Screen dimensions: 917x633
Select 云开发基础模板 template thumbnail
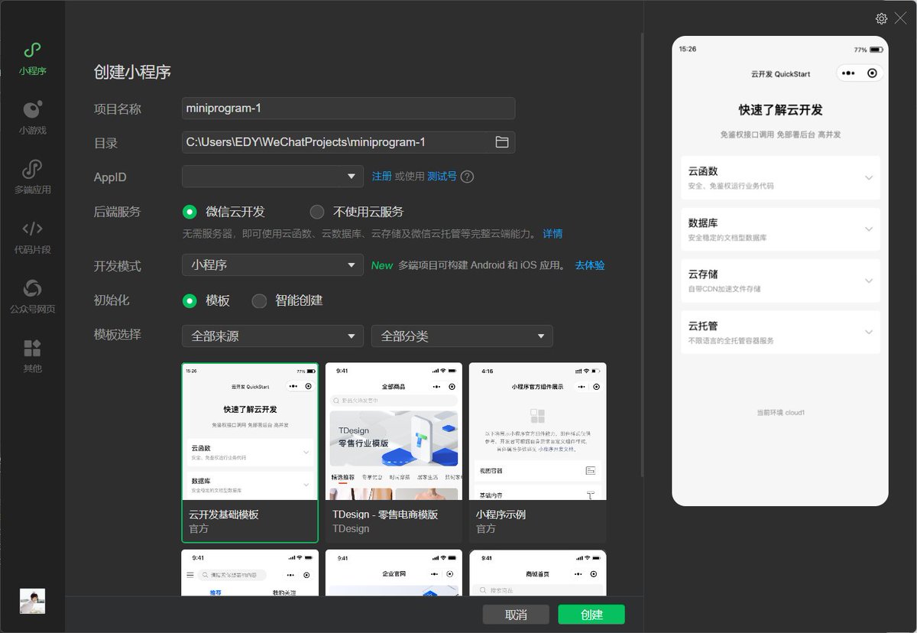250,453
